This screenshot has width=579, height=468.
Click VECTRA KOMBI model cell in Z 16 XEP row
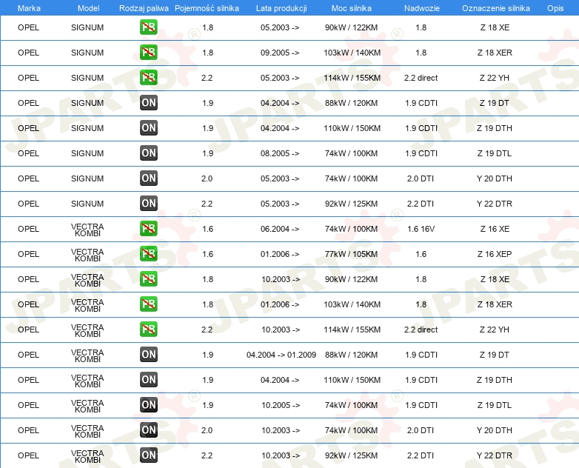pos(87,255)
